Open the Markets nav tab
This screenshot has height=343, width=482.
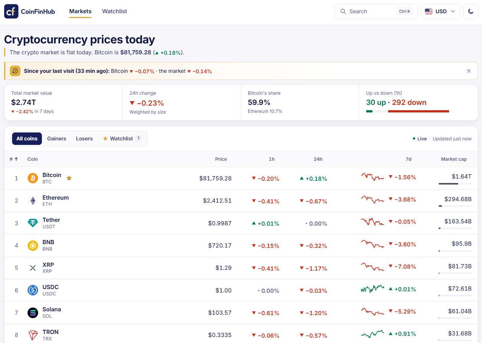[80, 11]
